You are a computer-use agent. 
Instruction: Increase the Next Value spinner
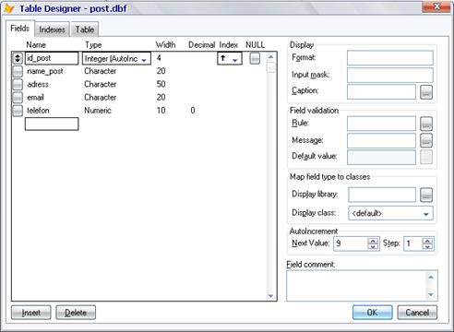point(373,241)
